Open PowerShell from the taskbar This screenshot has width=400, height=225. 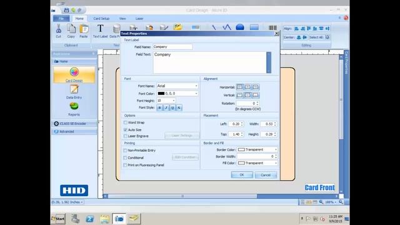point(90,219)
